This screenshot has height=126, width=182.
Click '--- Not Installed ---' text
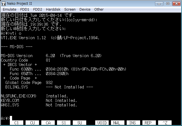(69, 87)
